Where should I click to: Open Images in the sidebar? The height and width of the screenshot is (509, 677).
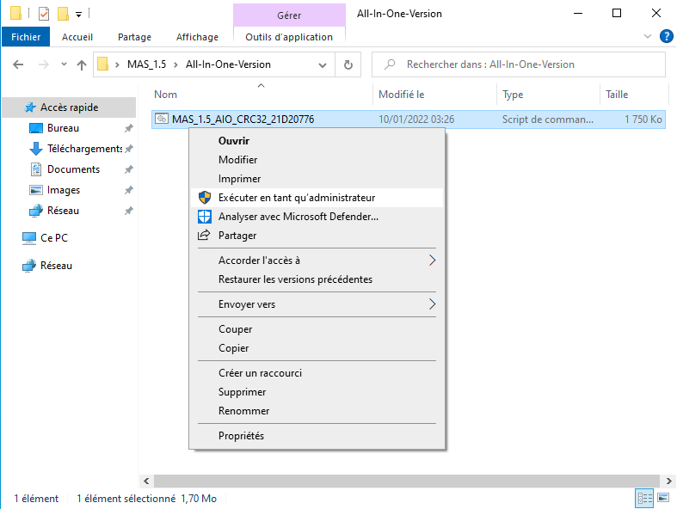[x=64, y=190]
